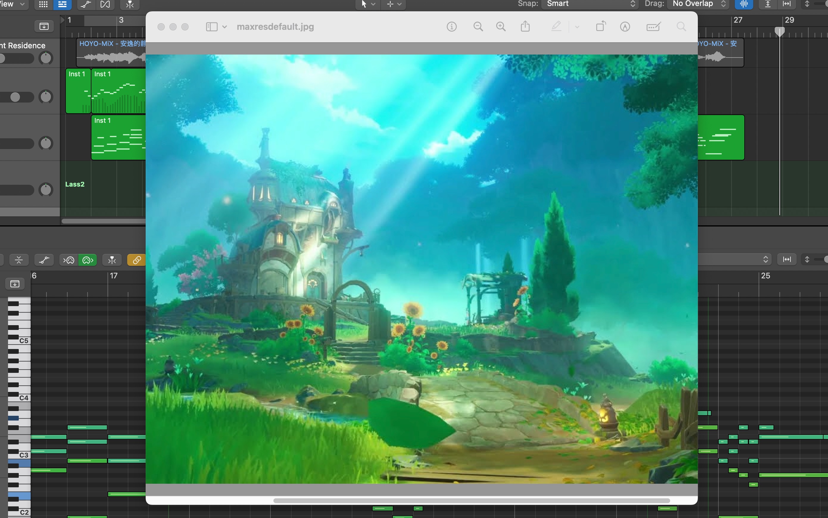This screenshot has height=518, width=828.
Task: Click global tracks button in piano roll
Action: [x=15, y=283]
